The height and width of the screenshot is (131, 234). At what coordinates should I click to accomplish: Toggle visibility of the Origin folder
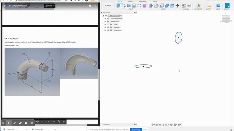(x=108, y=24)
